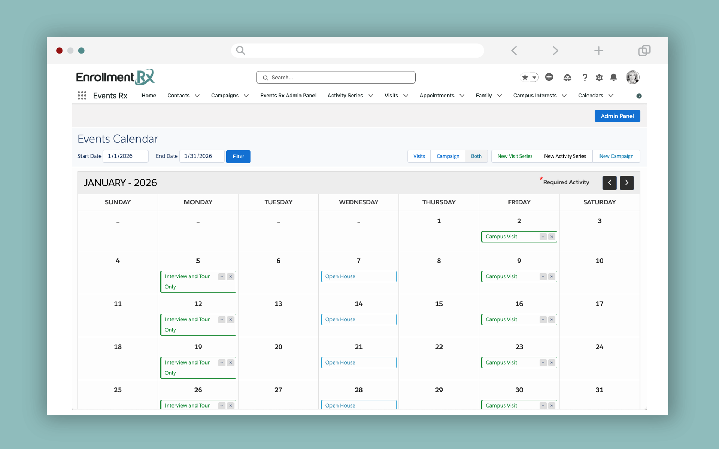
Task: Go to next month arrow
Action: (627, 183)
